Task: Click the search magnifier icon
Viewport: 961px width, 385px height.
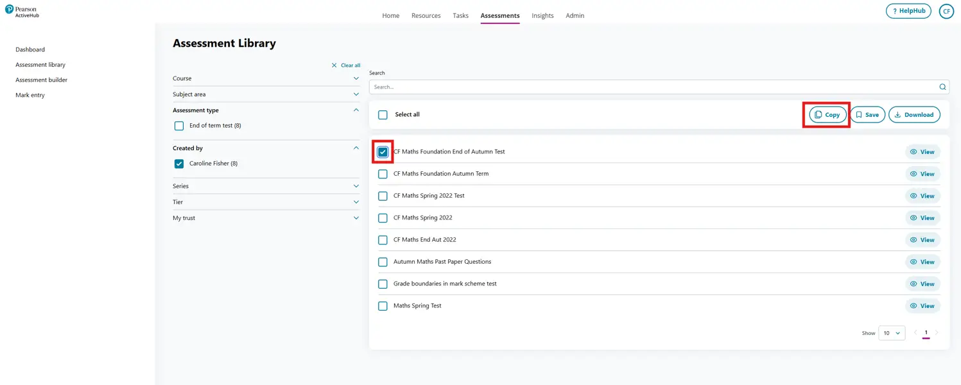Action: coord(942,87)
